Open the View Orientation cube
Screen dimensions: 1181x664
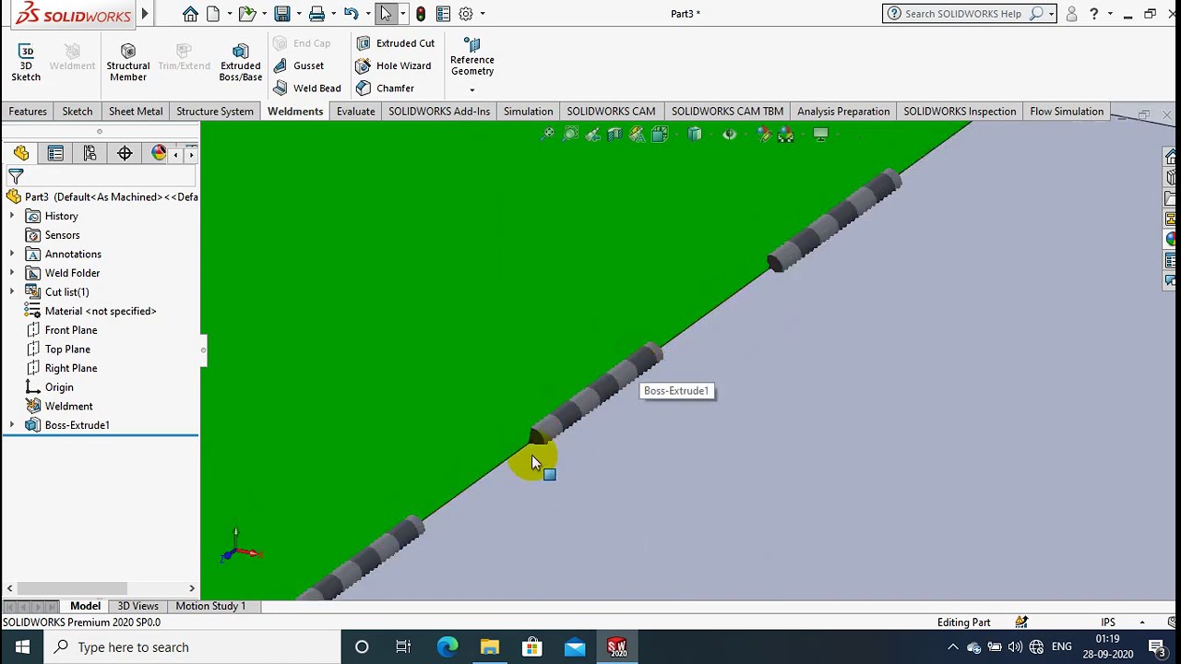point(661,135)
